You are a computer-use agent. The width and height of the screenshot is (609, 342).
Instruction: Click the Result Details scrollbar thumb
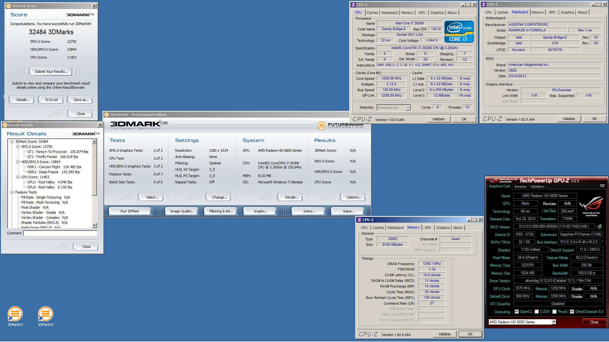coord(94,170)
